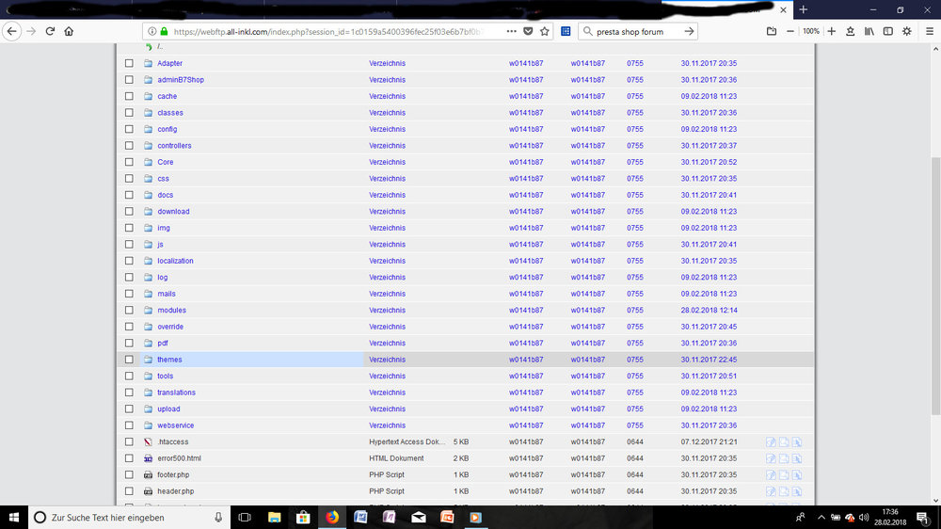Tick the checkbox for Adapter folder
The height and width of the screenshot is (529, 941).
tap(129, 63)
